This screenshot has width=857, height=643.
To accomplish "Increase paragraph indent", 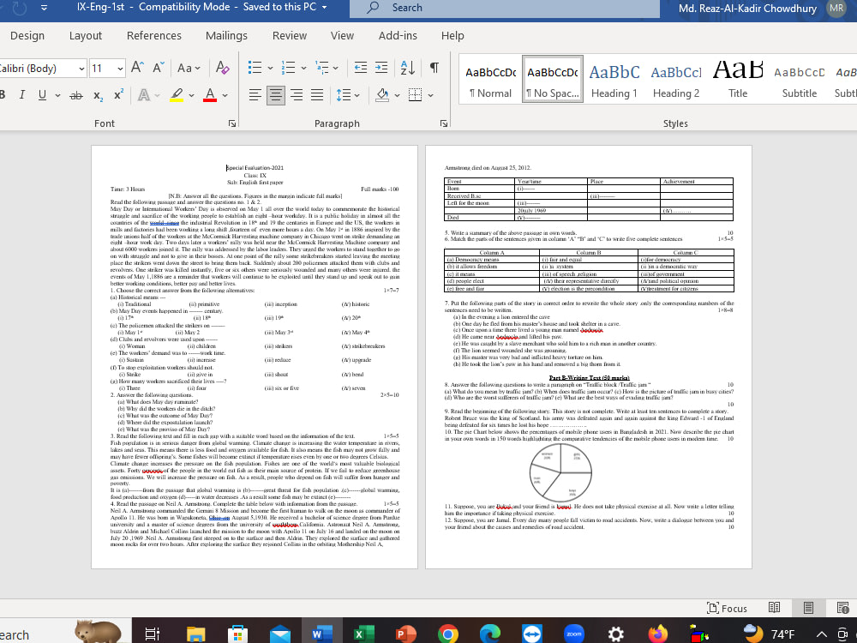I will (x=381, y=68).
